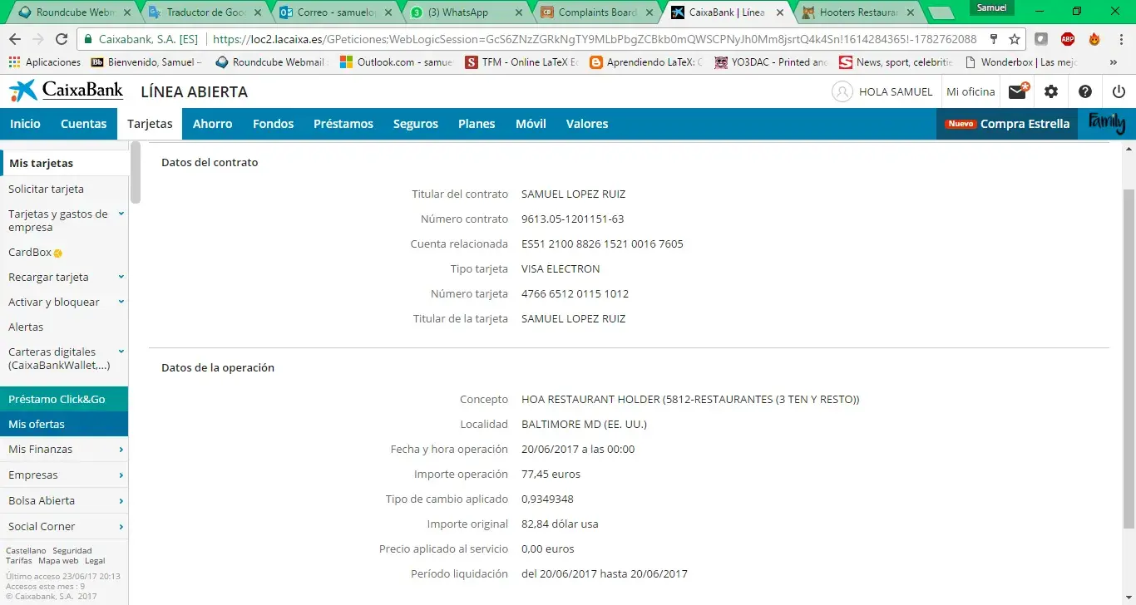This screenshot has height=605, width=1136.
Task: Click the Adblock Plus extension icon
Action: (1067, 39)
